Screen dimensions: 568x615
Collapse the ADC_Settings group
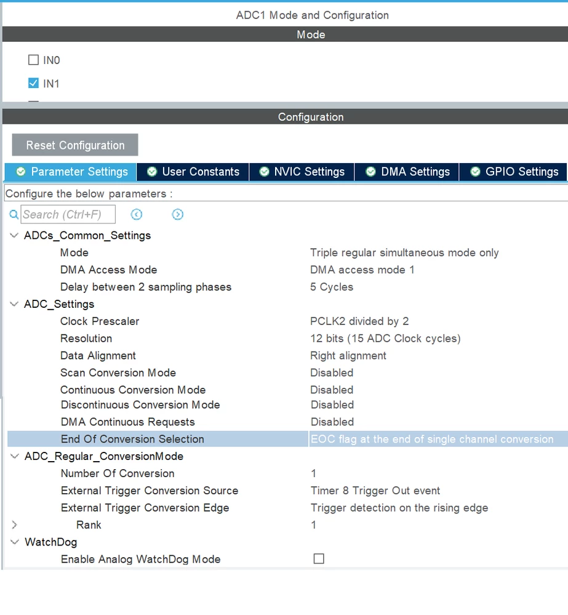click(x=14, y=304)
